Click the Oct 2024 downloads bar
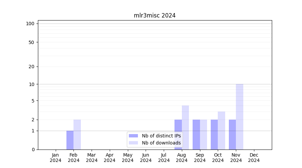 coord(221,130)
